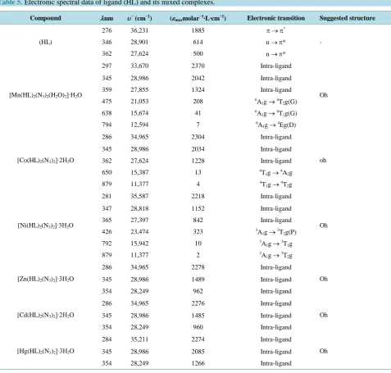Select the absorptivity value 2370
391x373 pixels.
(x=198, y=66)
